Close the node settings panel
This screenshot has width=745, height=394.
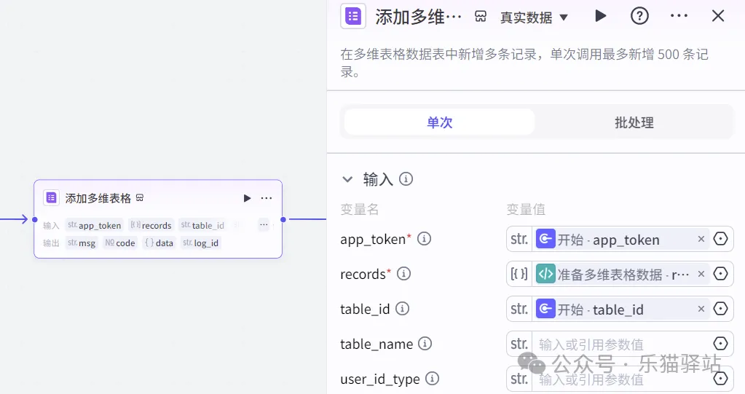coord(718,16)
